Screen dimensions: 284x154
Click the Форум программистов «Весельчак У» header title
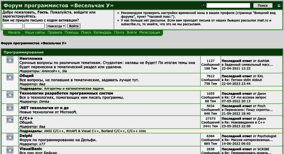(x=58, y=5)
